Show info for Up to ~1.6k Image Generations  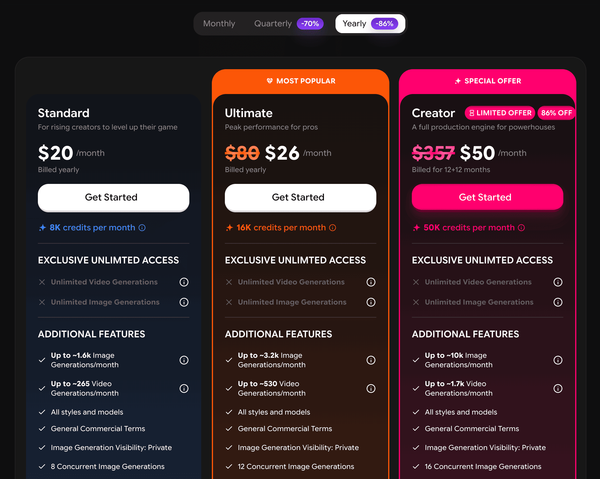click(x=184, y=360)
